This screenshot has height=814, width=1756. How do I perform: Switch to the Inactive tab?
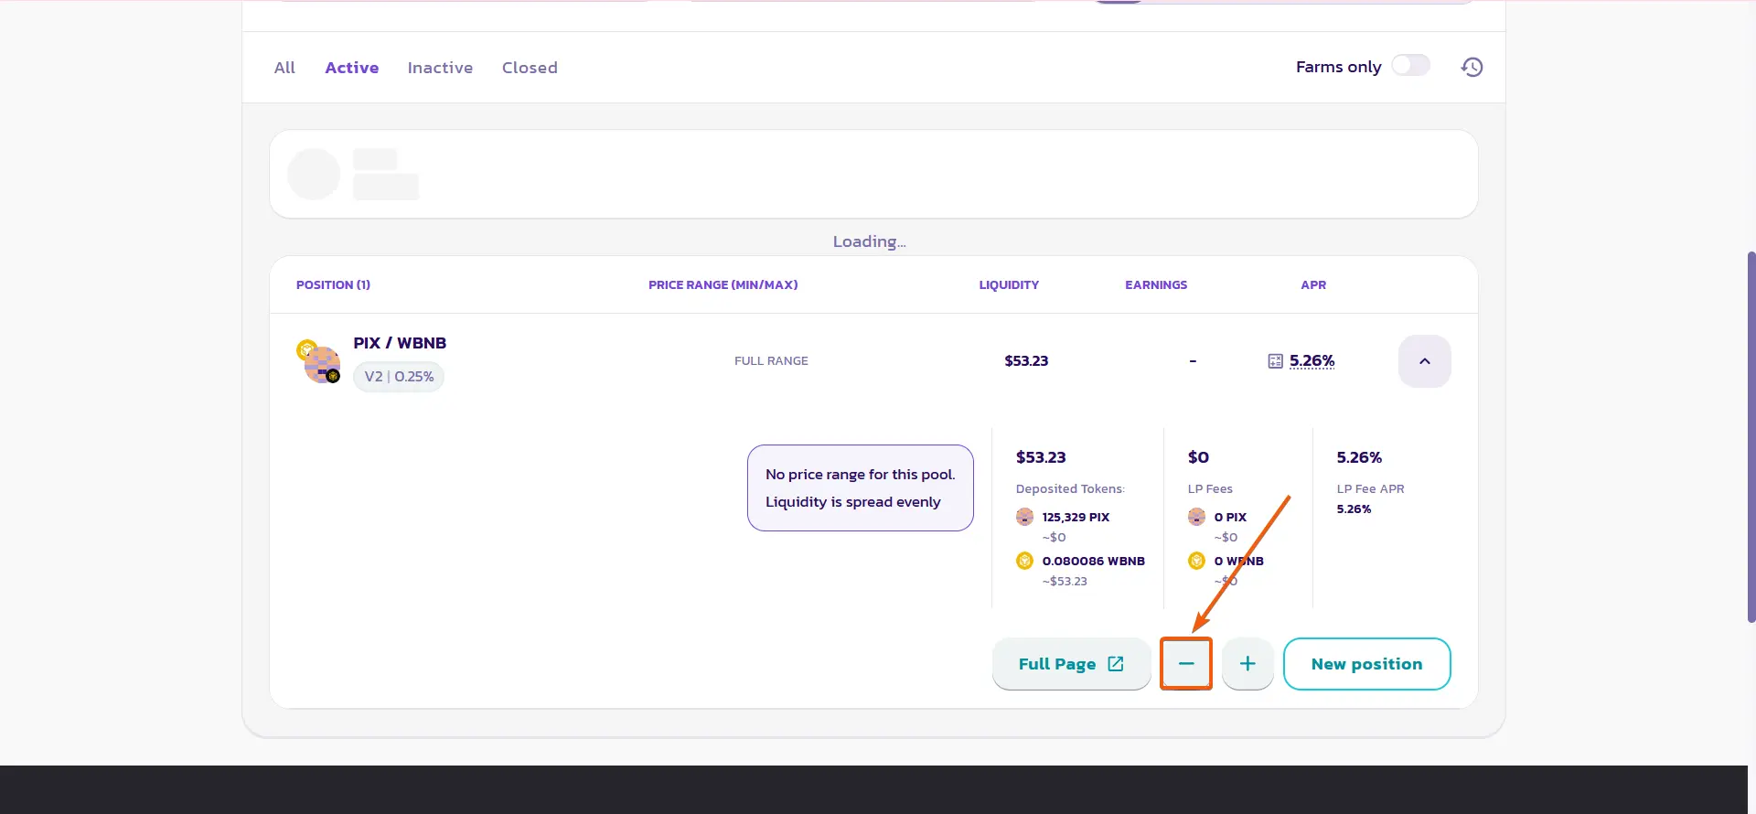[x=440, y=68]
